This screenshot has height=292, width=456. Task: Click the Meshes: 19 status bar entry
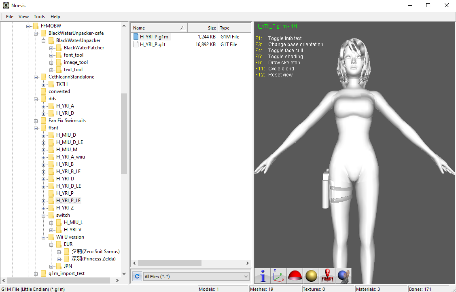pyautogui.click(x=261, y=289)
